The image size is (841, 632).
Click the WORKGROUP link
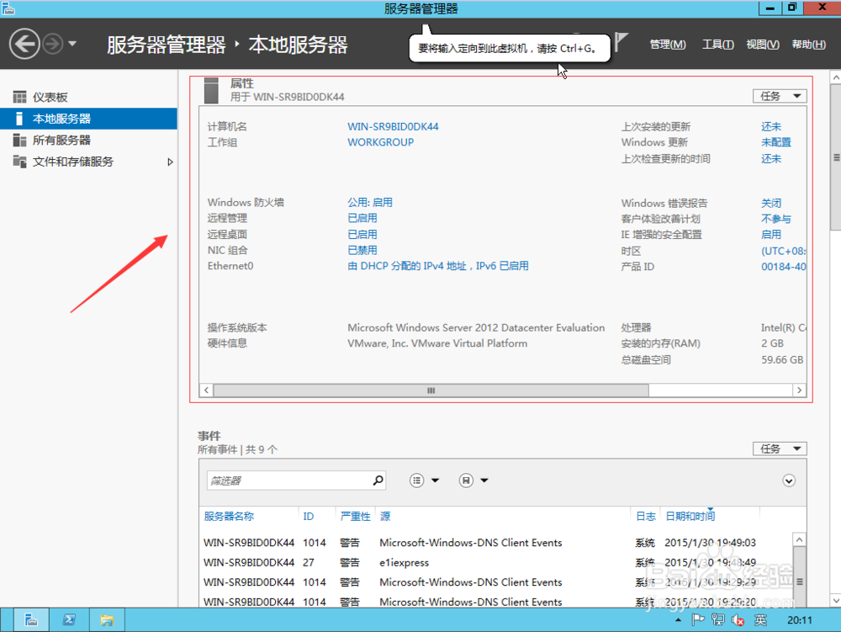coord(380,142)
